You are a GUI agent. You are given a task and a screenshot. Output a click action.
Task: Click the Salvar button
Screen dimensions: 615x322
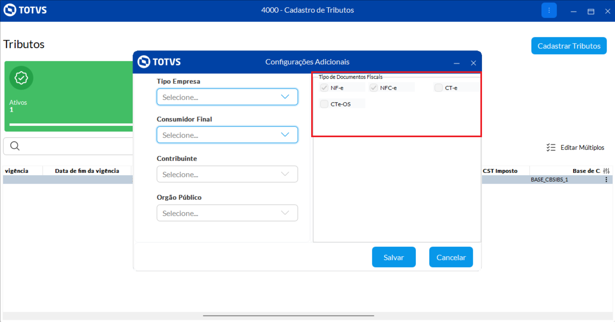click(394, 257)
